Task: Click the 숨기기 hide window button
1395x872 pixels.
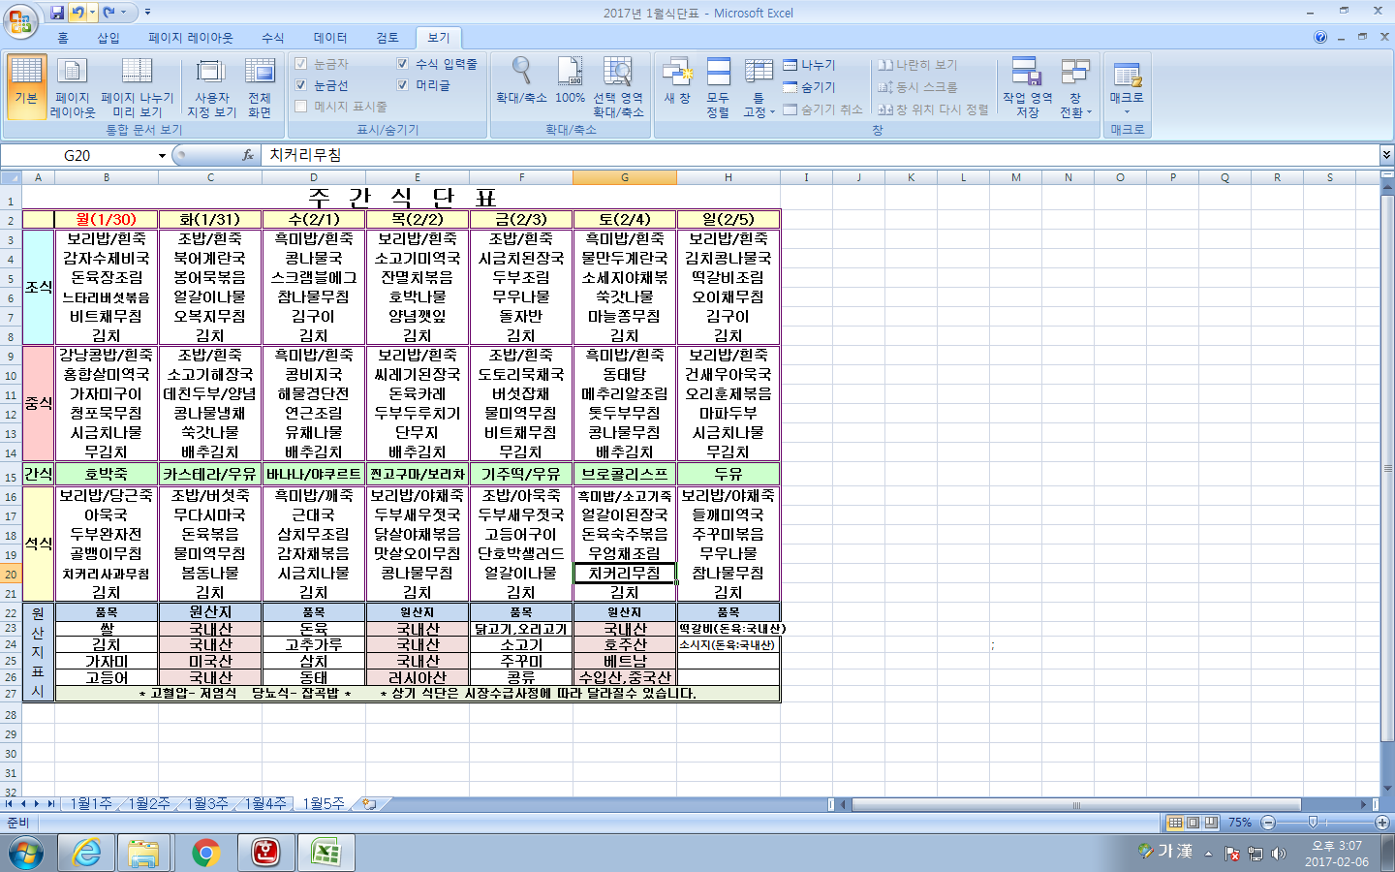Action: click(x=810, y=87)
